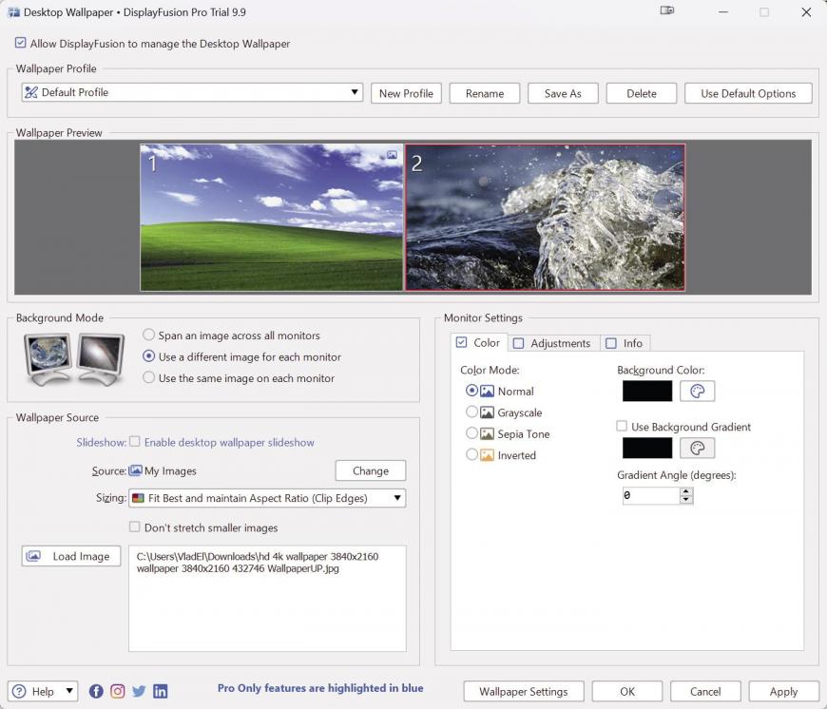The image size is (827, 709).
Task: Apply the wallpaper changes
Action: [783, 691]
